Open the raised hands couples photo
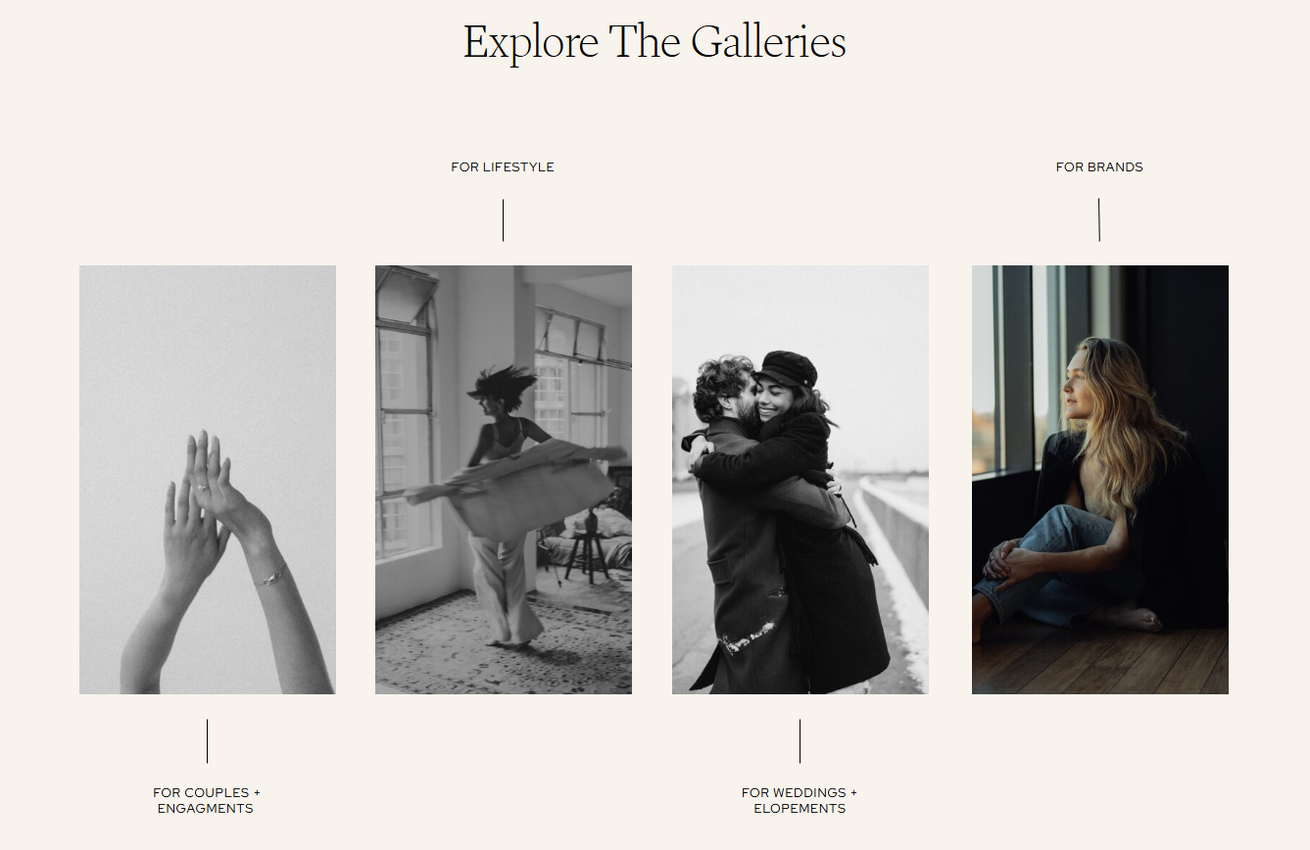1310x850 pixels. tap(208, 480)
